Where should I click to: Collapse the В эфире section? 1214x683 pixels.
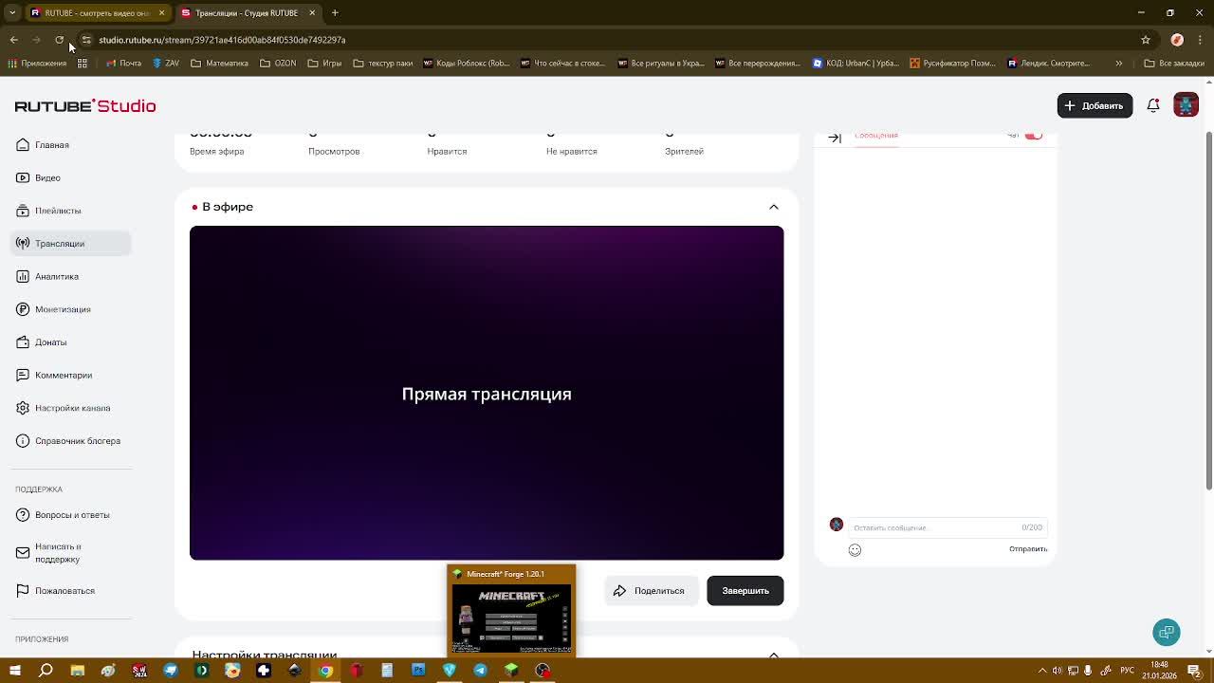coord(774,207)
